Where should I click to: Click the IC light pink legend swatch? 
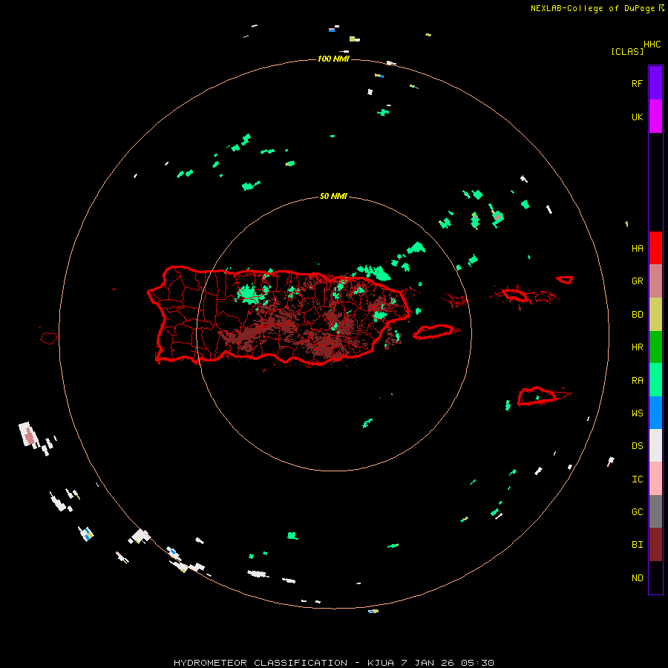(x=655, y=479)
